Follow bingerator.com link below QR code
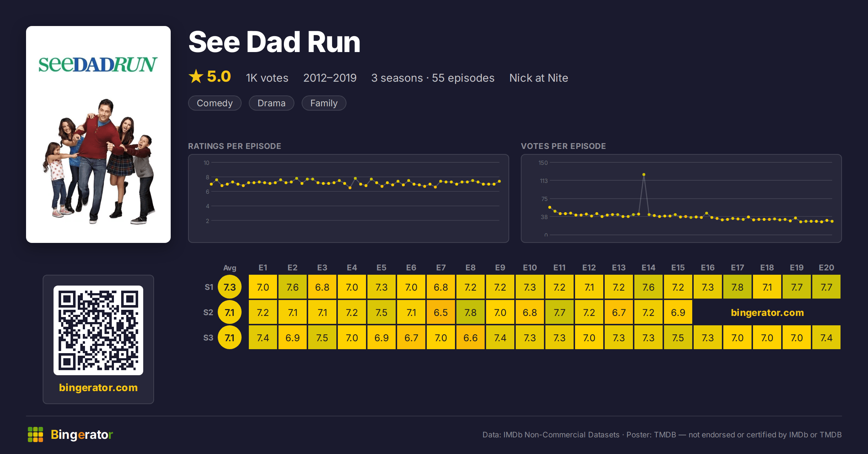Image resolution: width=868 pixels, height=454 pixels. (x=98, y=387)
